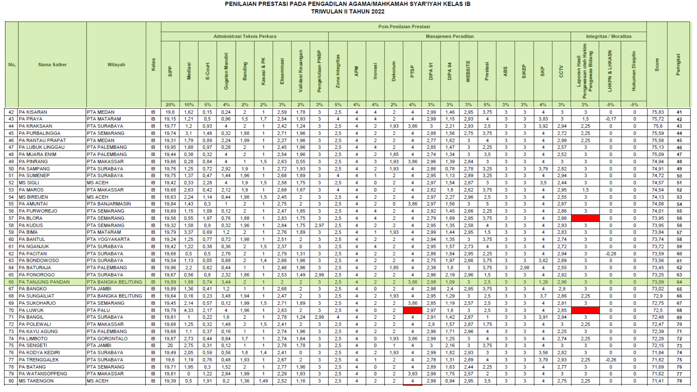Click the Nama Satker header cell
Image resolution: width=697 pixels, height=392 pixels.
(52, 65)
